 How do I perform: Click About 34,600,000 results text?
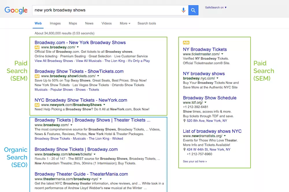tap(64, 33)
